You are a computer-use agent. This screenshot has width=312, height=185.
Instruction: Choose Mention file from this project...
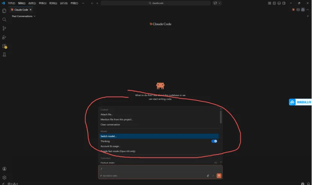click(x=159, y=119)
